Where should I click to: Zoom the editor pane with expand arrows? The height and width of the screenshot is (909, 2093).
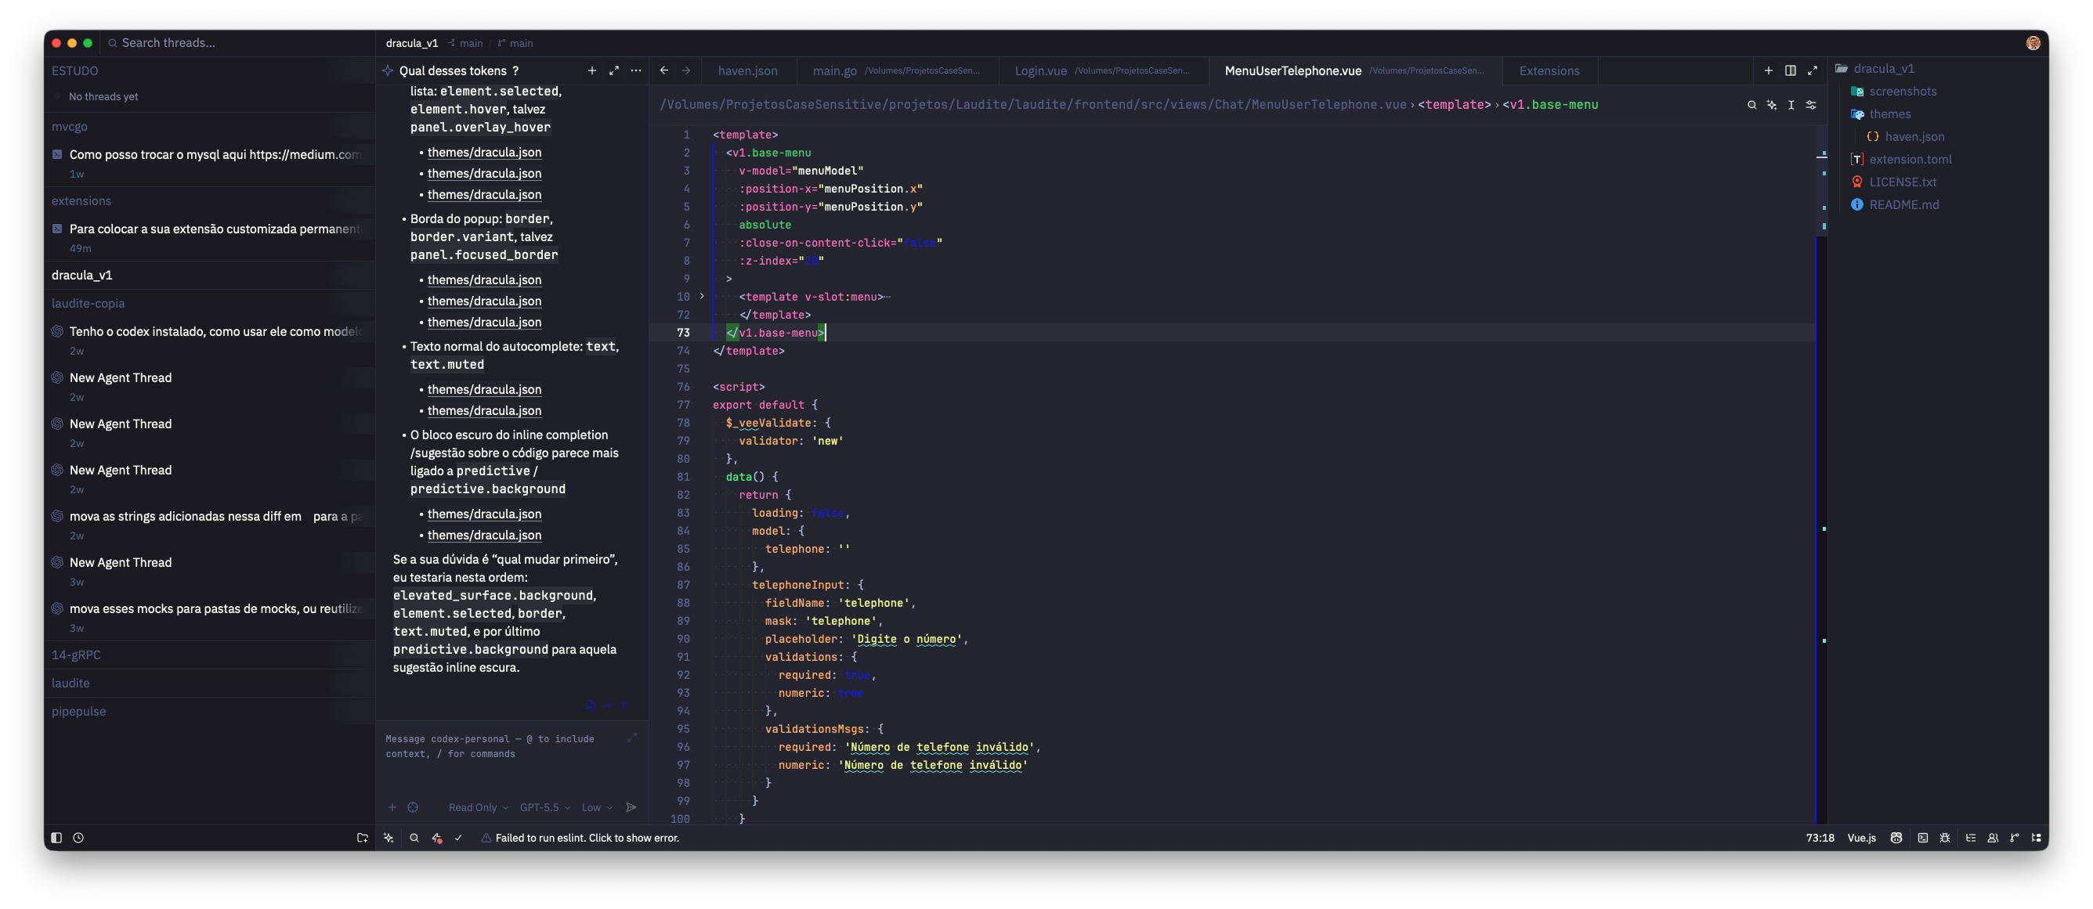click(1813, 70)
